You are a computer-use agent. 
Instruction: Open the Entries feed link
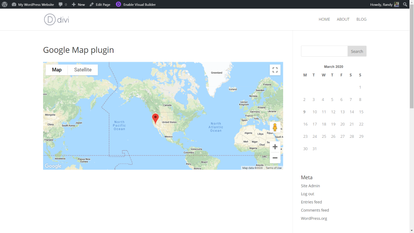[x=311, y=202]
